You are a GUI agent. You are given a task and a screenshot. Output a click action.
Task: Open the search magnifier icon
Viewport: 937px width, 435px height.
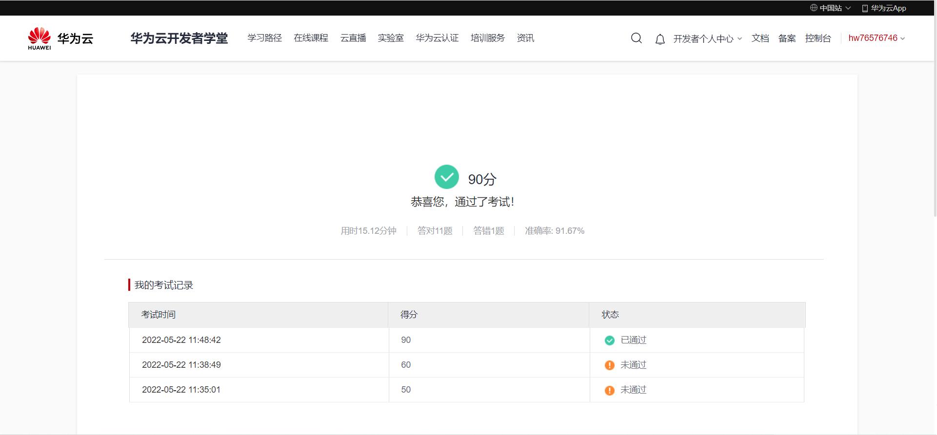pos(636,38)
